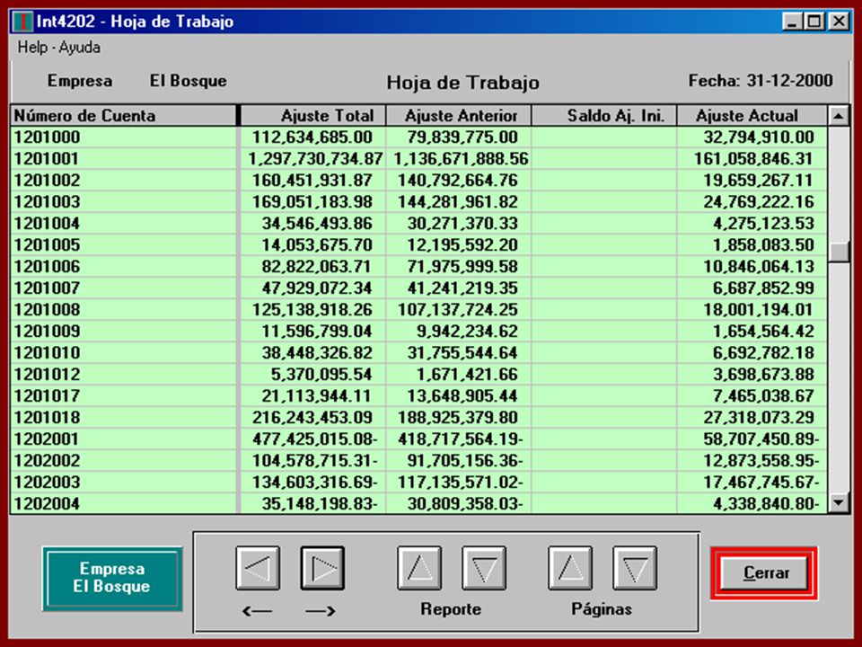Select account row 1202001
The image size is (862, 647).
point(419,439)
